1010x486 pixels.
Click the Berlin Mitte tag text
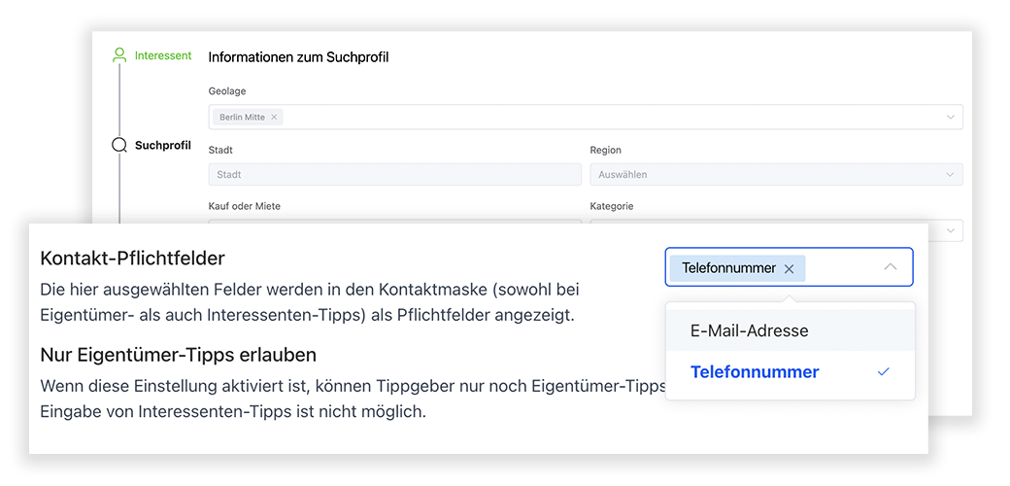pyautogui.click(x=242, y=118)
